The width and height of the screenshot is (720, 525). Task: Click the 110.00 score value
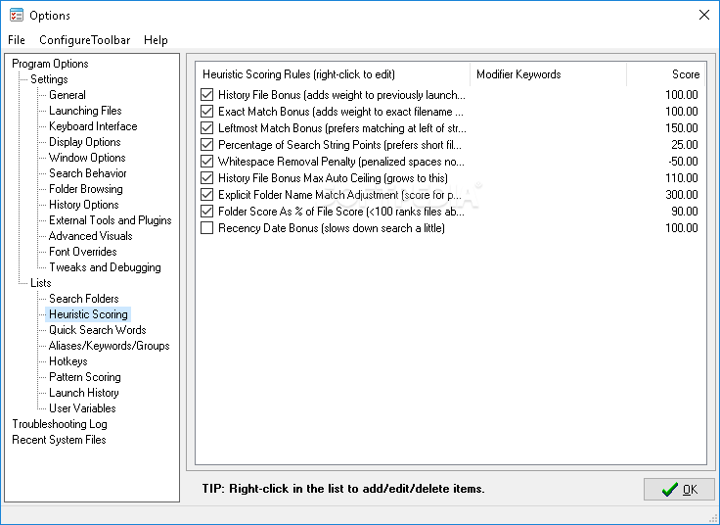682,178
